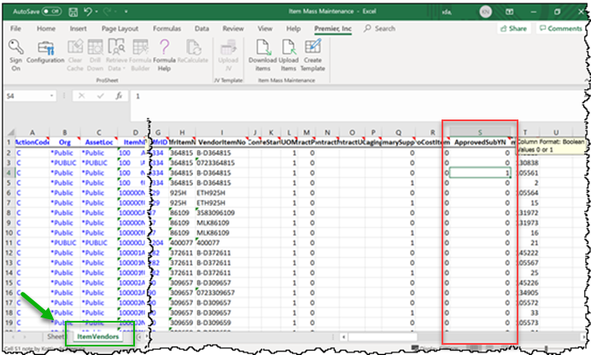Click the Insert Function fx icon

pyautogui.click(x=118, y=96)
